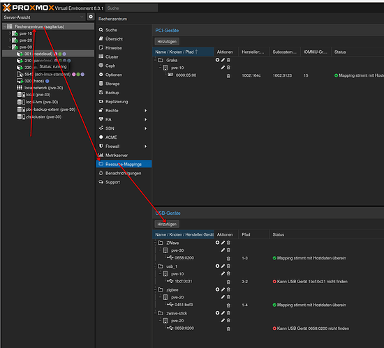Delete the 1bcf:0c31 USB device entry

pyautogui.click(x=228, y=282)
